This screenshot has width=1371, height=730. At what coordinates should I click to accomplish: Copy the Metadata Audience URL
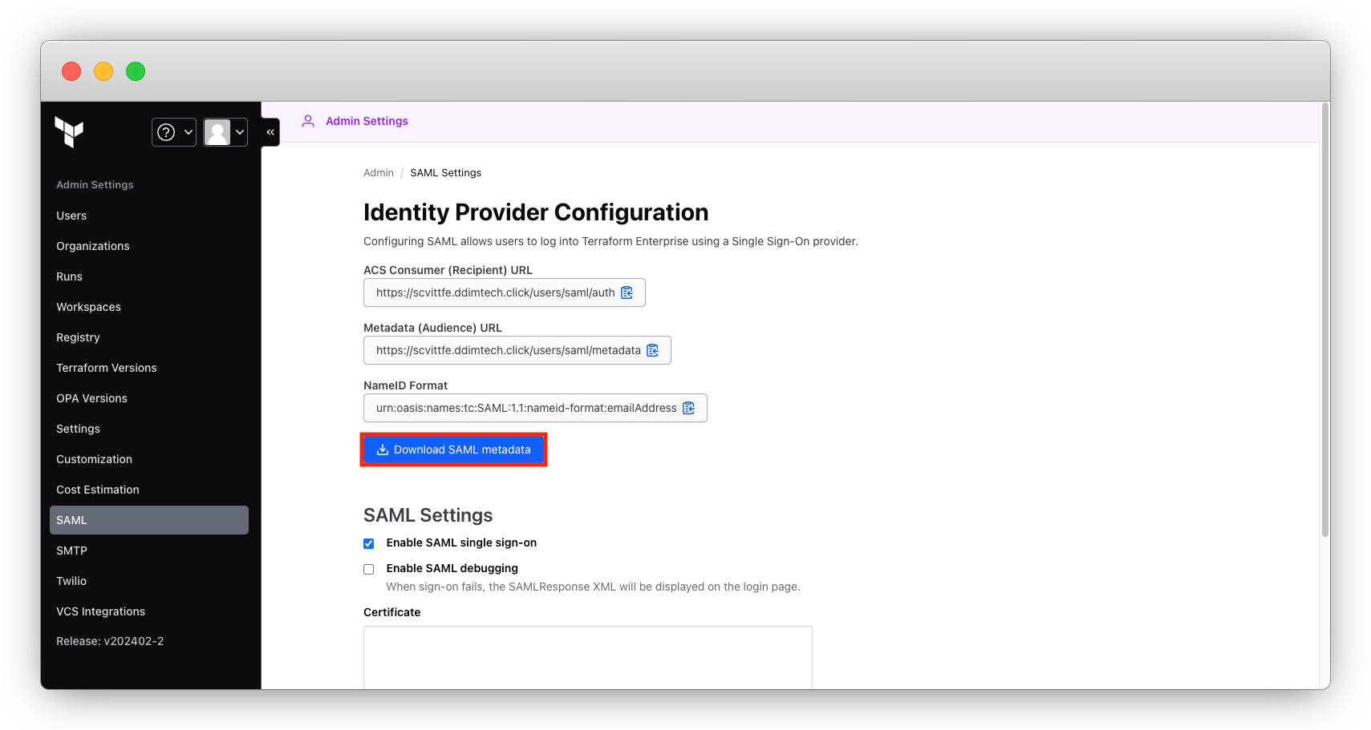[x=653, y=350]
